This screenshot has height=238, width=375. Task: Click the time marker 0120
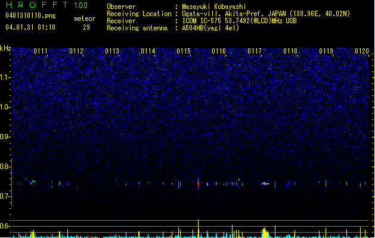coord(362,51)
